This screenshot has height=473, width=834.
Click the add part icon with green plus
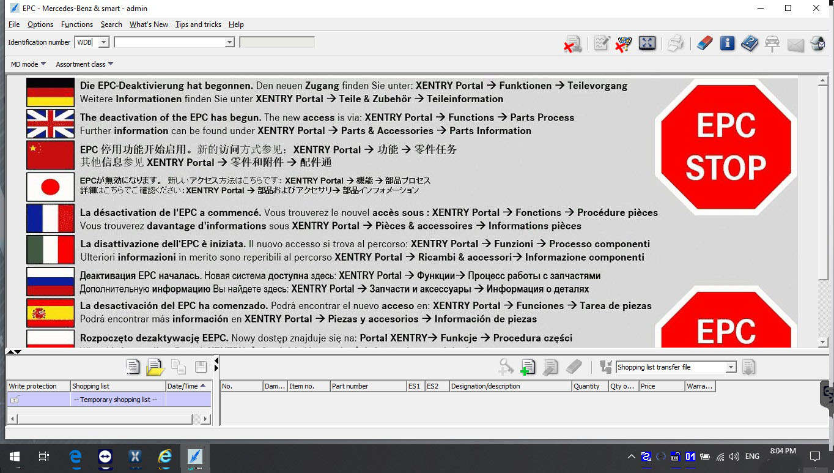528,367
